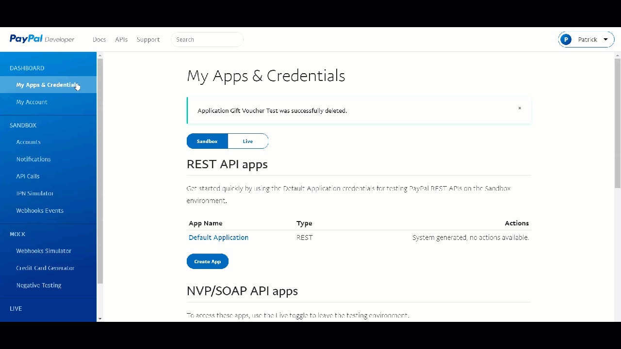This screenshot has height=349, width=621.
Task: Click the LIVE sidebar heading
Action: tap(16, 308)
